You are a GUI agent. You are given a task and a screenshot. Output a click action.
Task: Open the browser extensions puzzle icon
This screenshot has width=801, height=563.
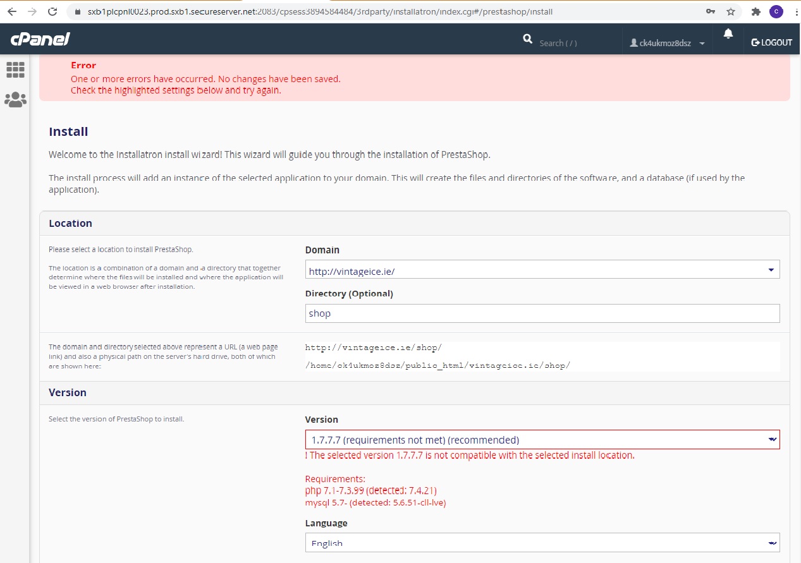tap(755, 11)
